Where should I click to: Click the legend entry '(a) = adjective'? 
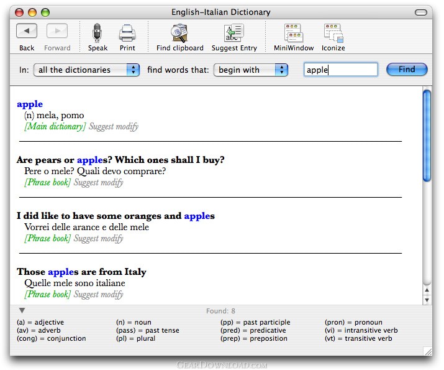tap(40, 322)
